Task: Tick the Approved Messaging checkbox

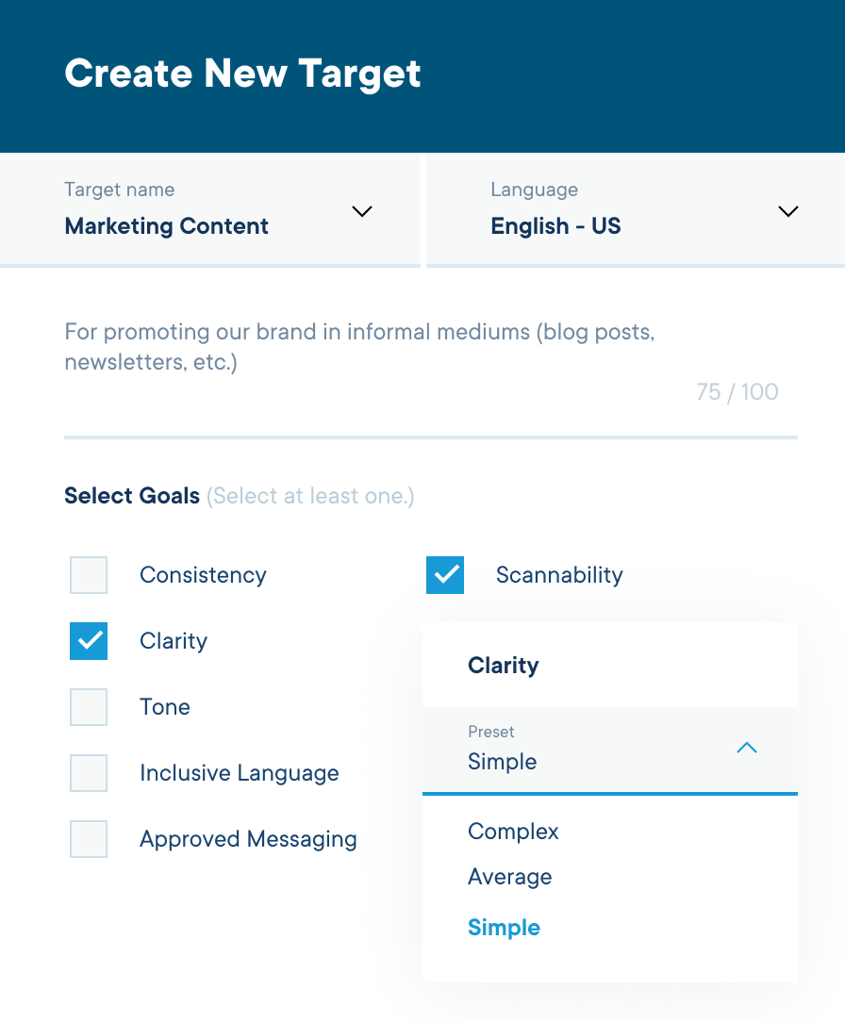Action: pos(89,839)
